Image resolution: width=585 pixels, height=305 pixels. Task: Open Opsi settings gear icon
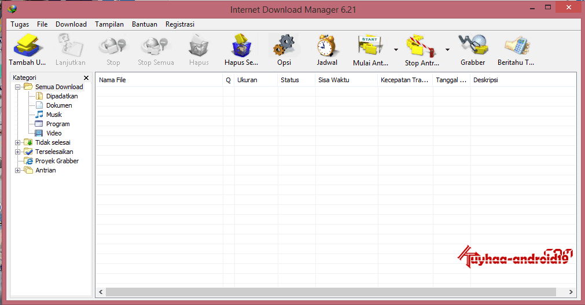[x=284, y=45]
